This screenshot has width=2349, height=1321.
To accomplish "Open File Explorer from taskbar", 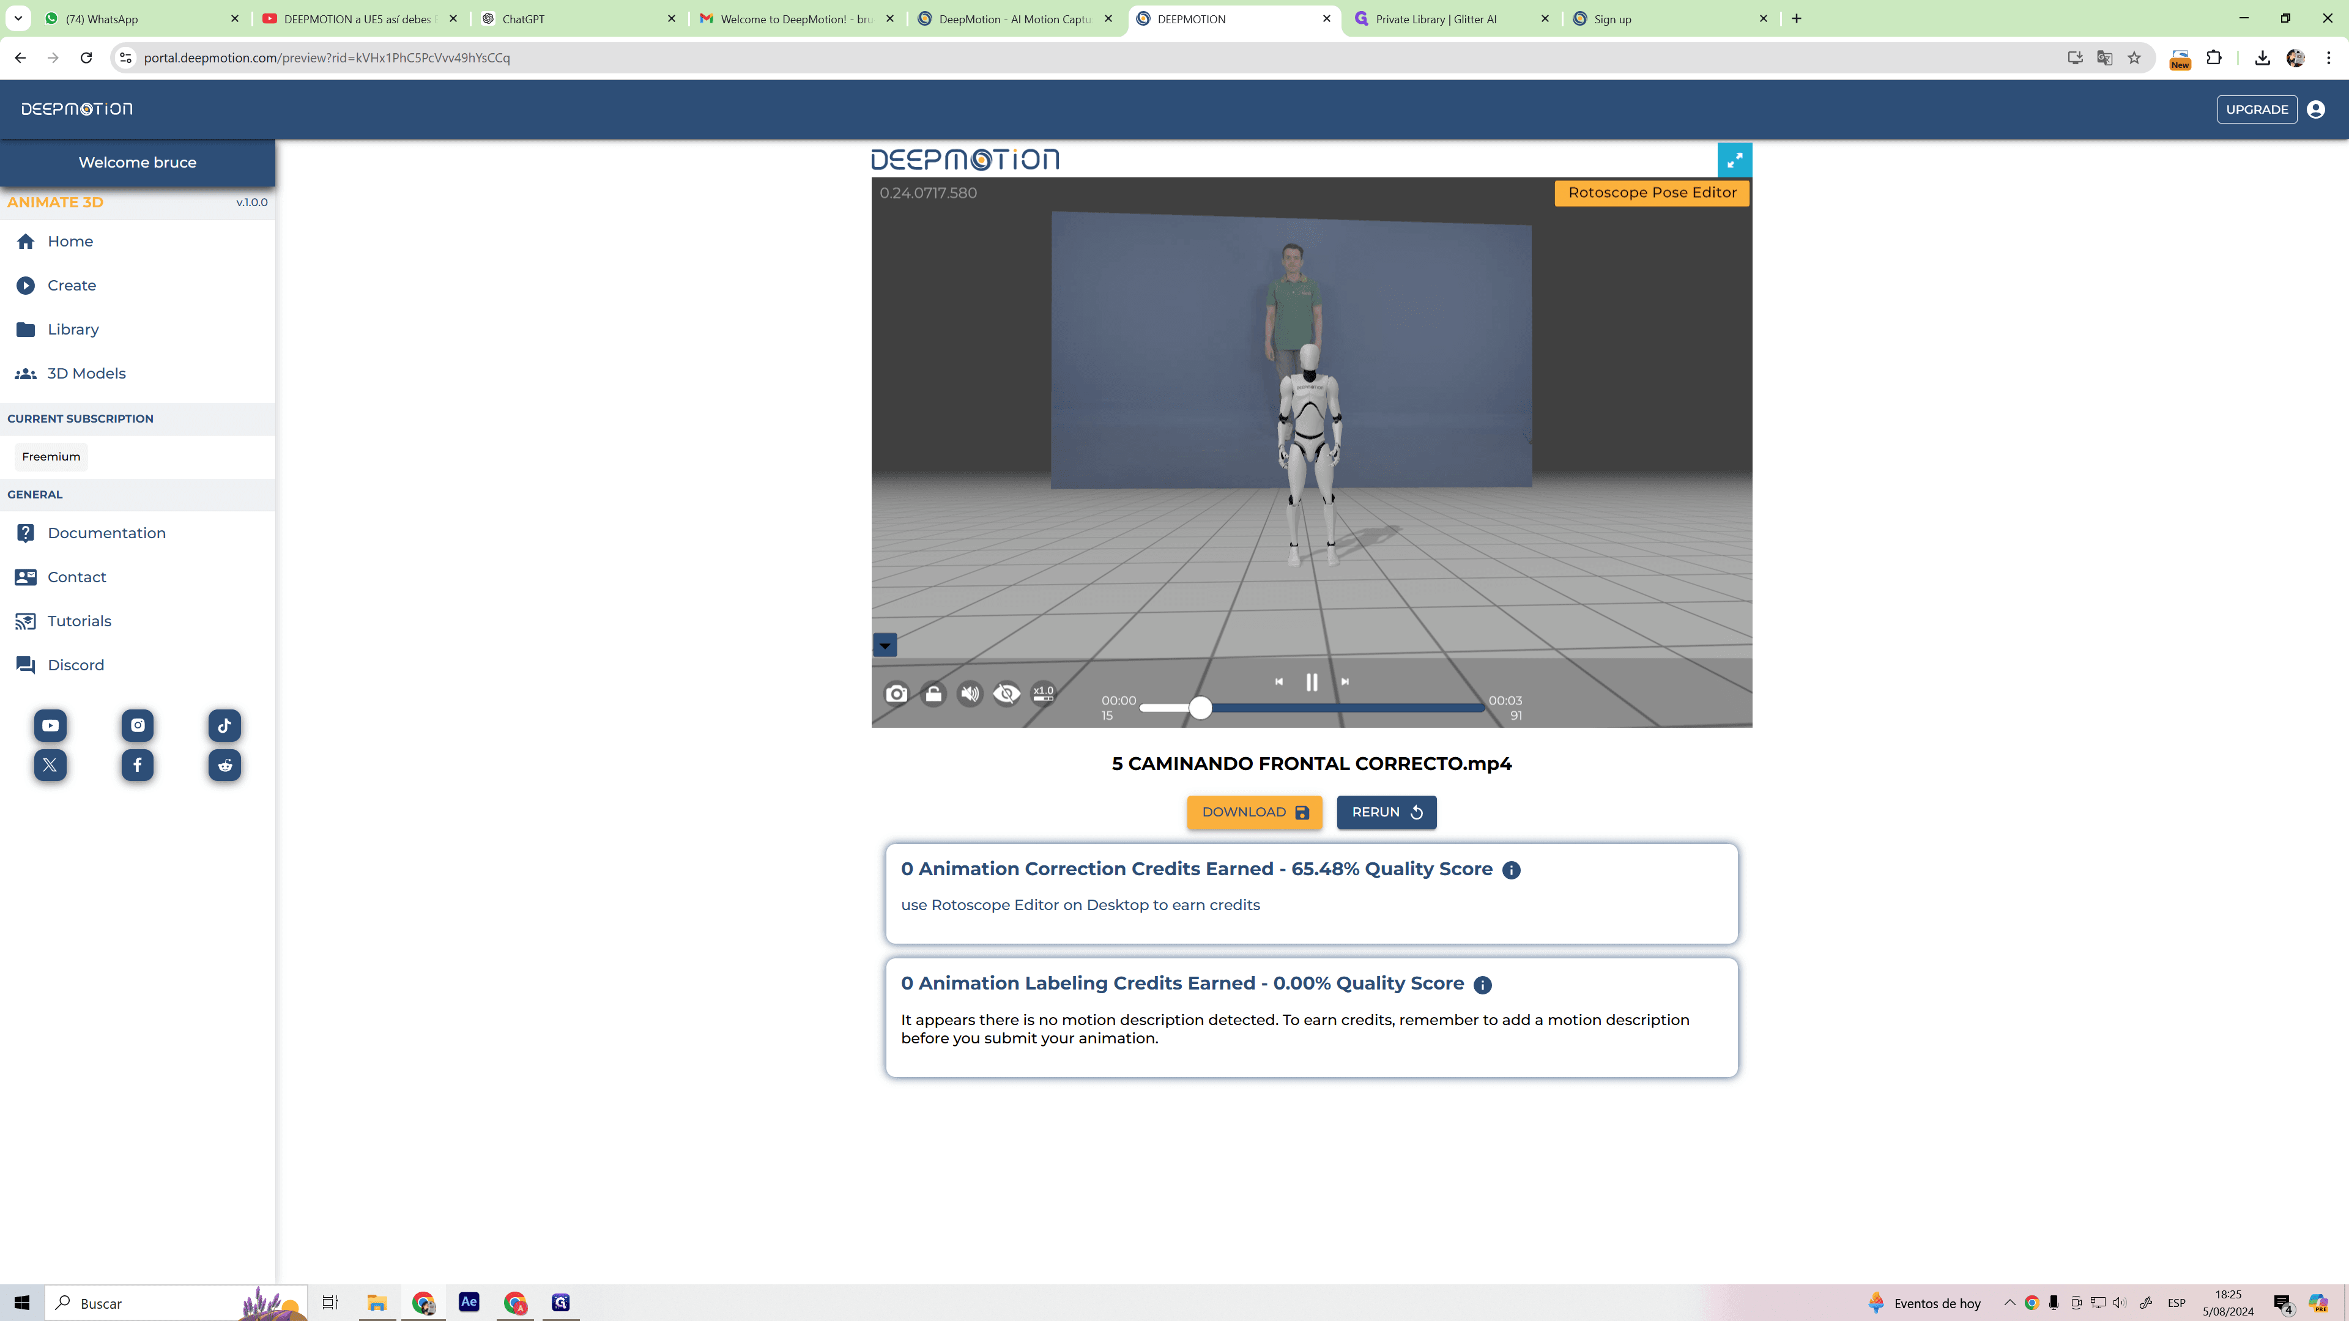I will pyautogui.click(x=377, y=1302).
